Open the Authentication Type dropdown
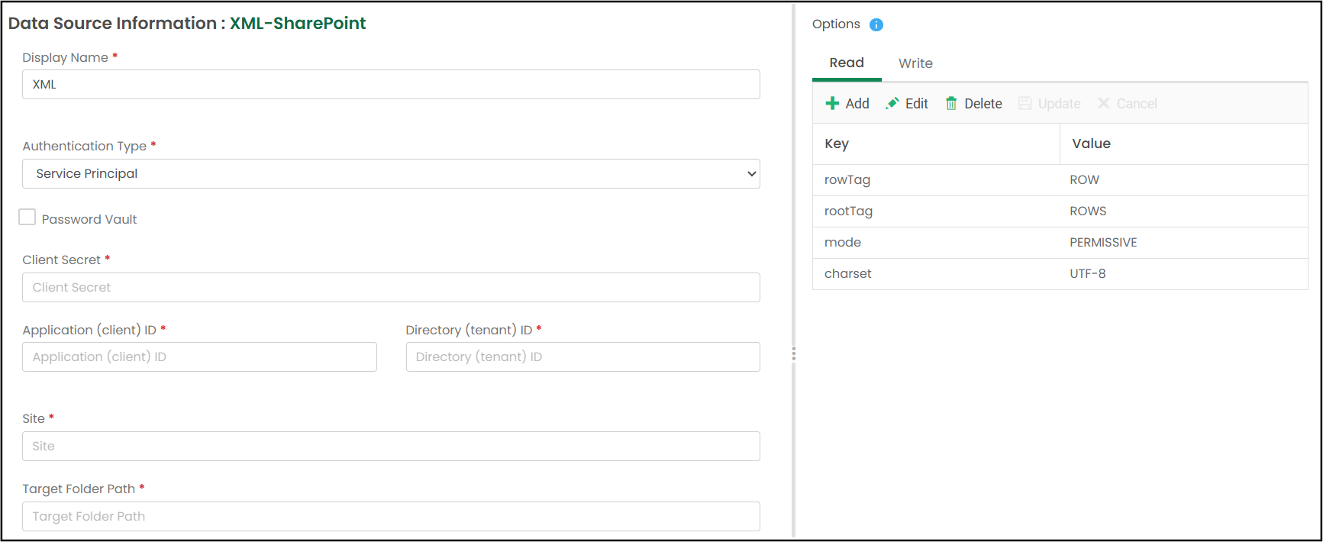Image resolution: width=1323 pixels, height=542 pixels. click(x=391, y=173)
